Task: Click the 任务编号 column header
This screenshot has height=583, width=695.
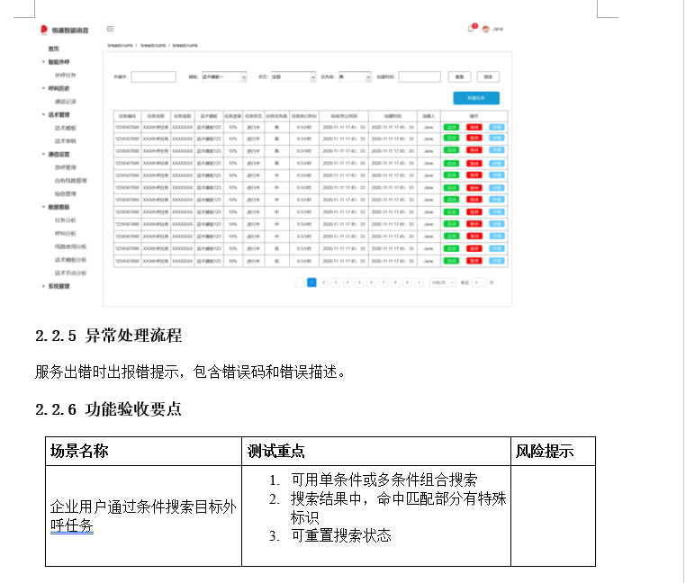Action: (127, 116)
